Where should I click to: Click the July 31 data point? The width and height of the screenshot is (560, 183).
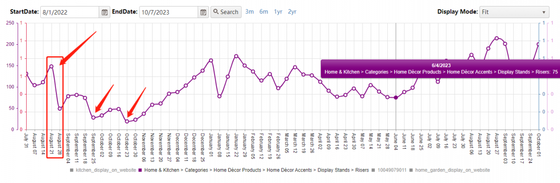26,74
